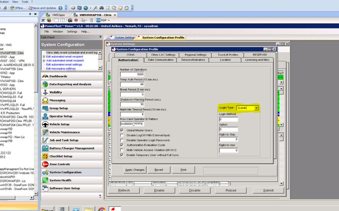Check Multi-Vehicle Access Violation (MVAV) box

[x=122, y=150]
